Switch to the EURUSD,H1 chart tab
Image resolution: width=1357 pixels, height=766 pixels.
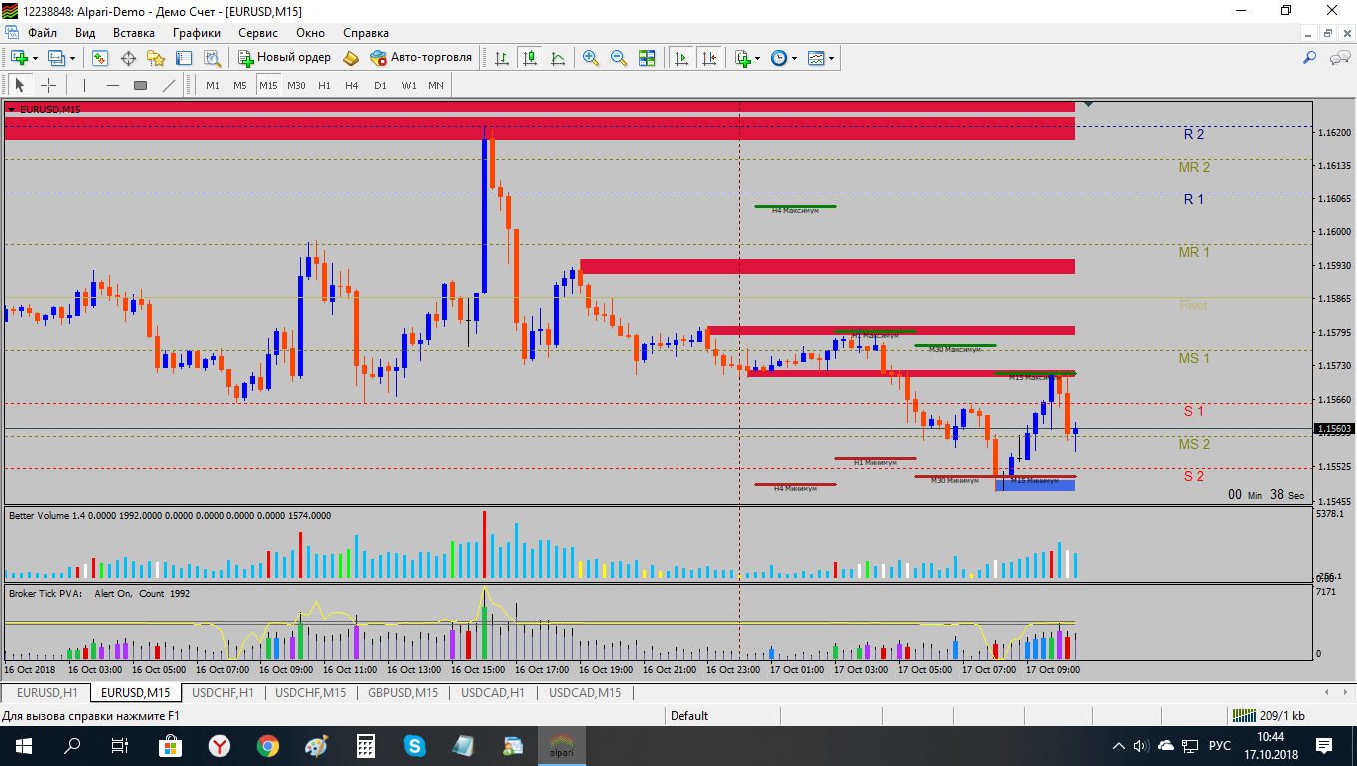47,692
